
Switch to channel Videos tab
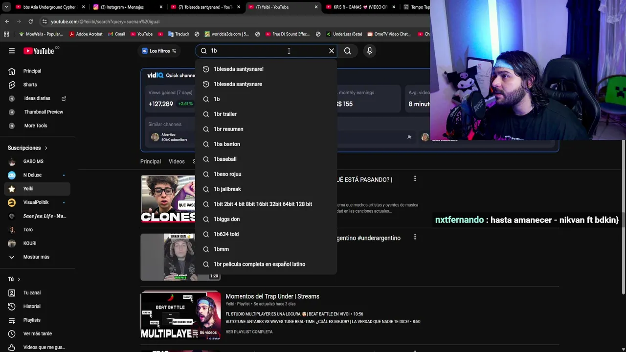tap(177, 161)
